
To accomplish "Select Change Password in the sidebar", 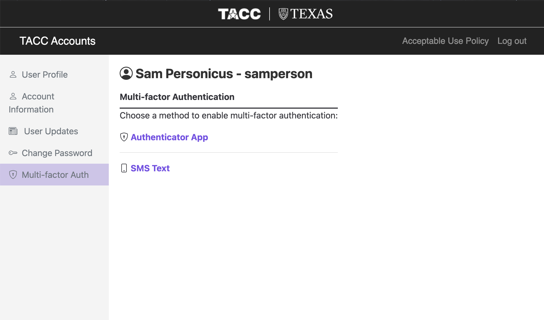I will 54,153.
